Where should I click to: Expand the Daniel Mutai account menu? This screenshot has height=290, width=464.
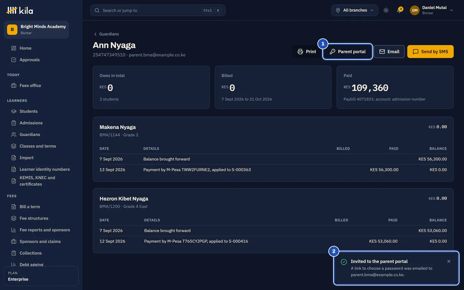tap(432, 10)
